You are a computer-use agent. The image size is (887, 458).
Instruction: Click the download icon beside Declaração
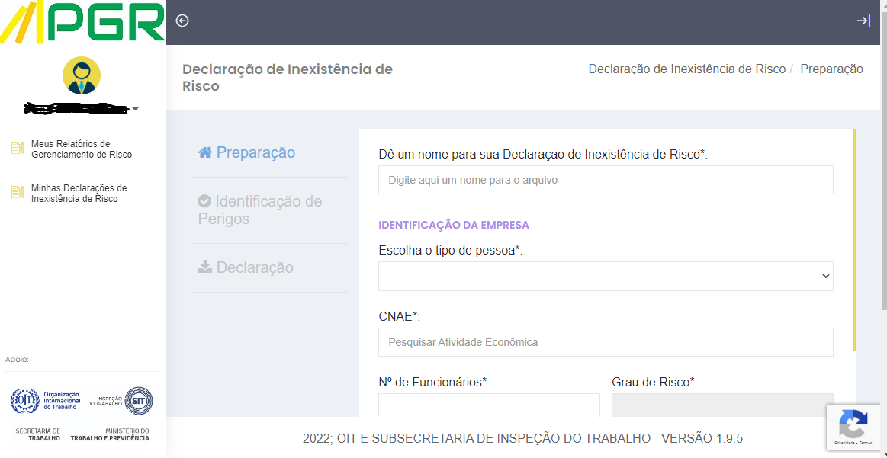[203, 267]
